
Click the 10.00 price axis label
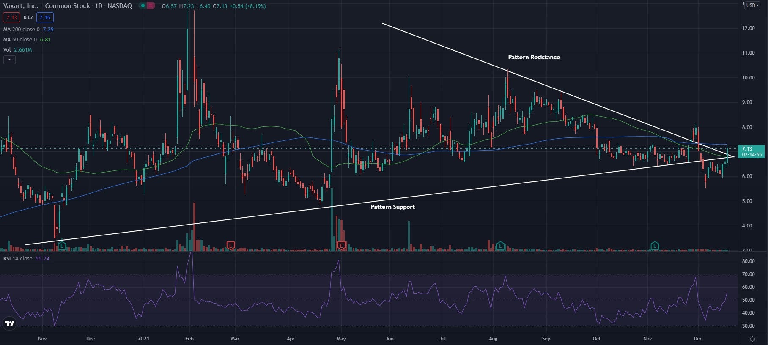tap(748, 78)
